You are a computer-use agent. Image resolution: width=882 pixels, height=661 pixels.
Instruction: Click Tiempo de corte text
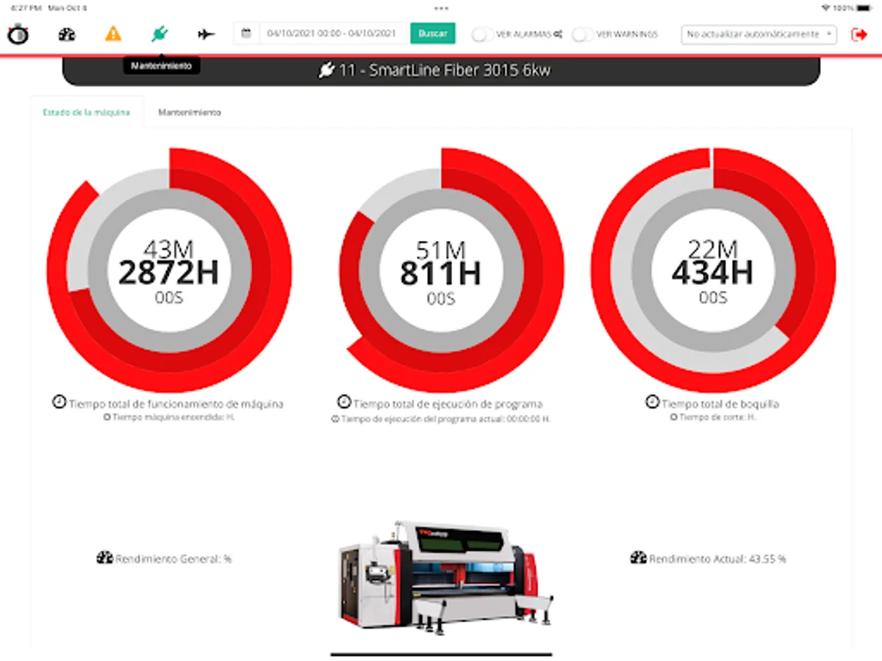coord(717,417)
